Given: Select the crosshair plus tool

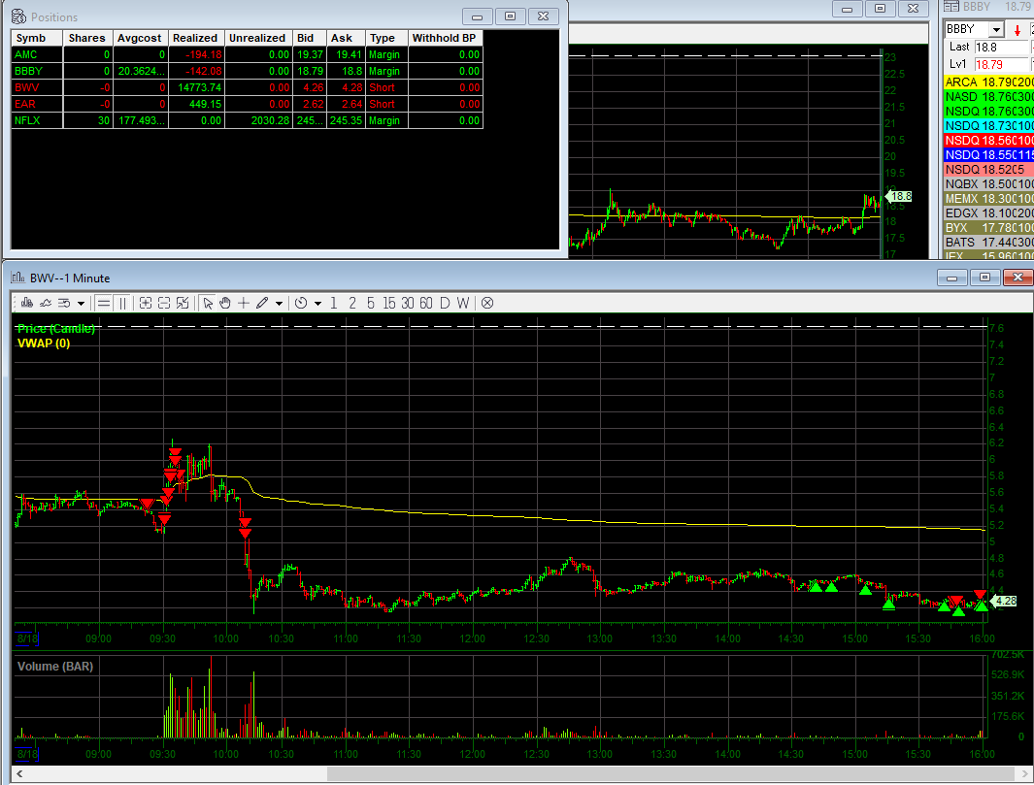Looking at the screenshot, I should point(244,303).
